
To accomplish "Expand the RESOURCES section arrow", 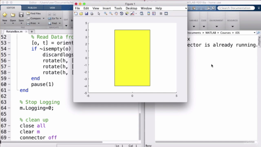I will point(232,27).
